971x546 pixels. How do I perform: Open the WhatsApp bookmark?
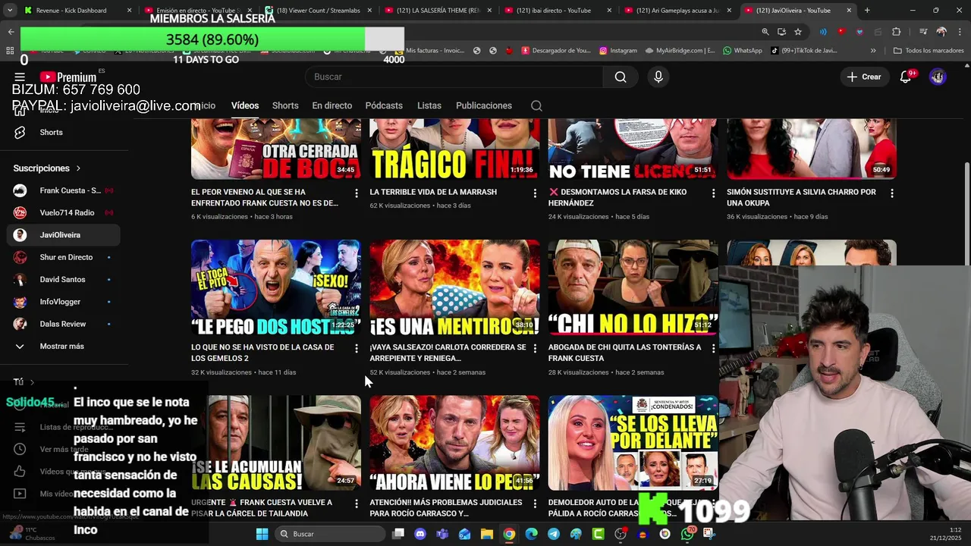[x=743, y=50]
